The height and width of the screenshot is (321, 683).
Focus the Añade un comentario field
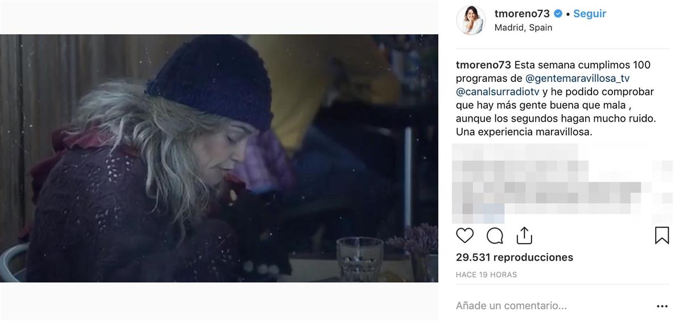pyautogui.click(x=511, y=306)
